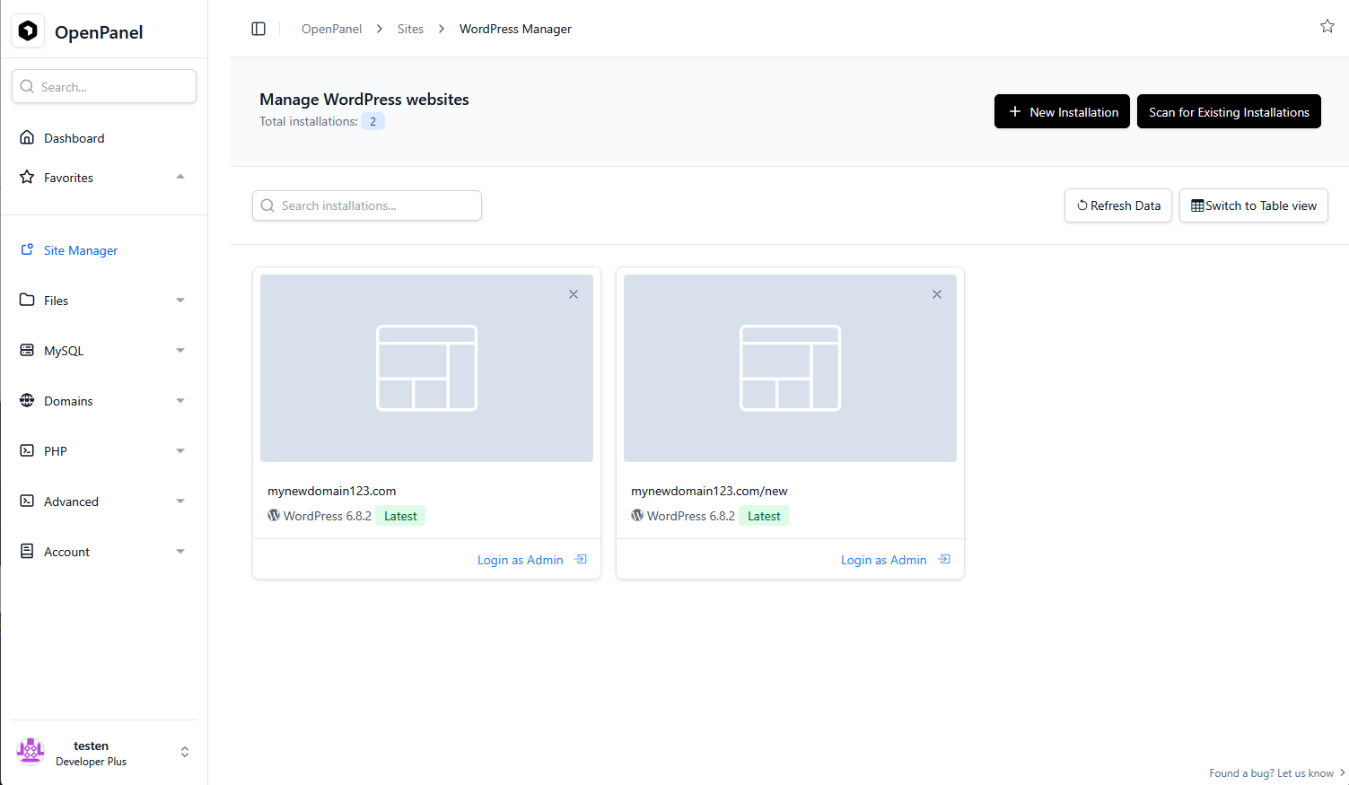Click the Favorites star icon in sidebar
Image resolution: width=1349 pixels, height=785 pixels.
click(27, 177)
